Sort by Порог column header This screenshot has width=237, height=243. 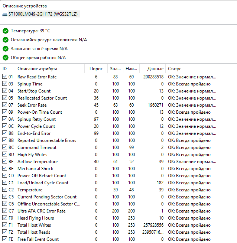coord(96,69)
